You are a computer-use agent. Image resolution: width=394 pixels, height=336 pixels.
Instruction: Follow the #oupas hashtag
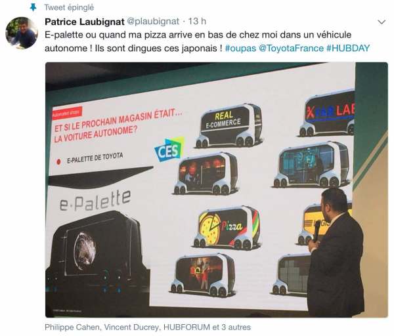tap(240, 48)
